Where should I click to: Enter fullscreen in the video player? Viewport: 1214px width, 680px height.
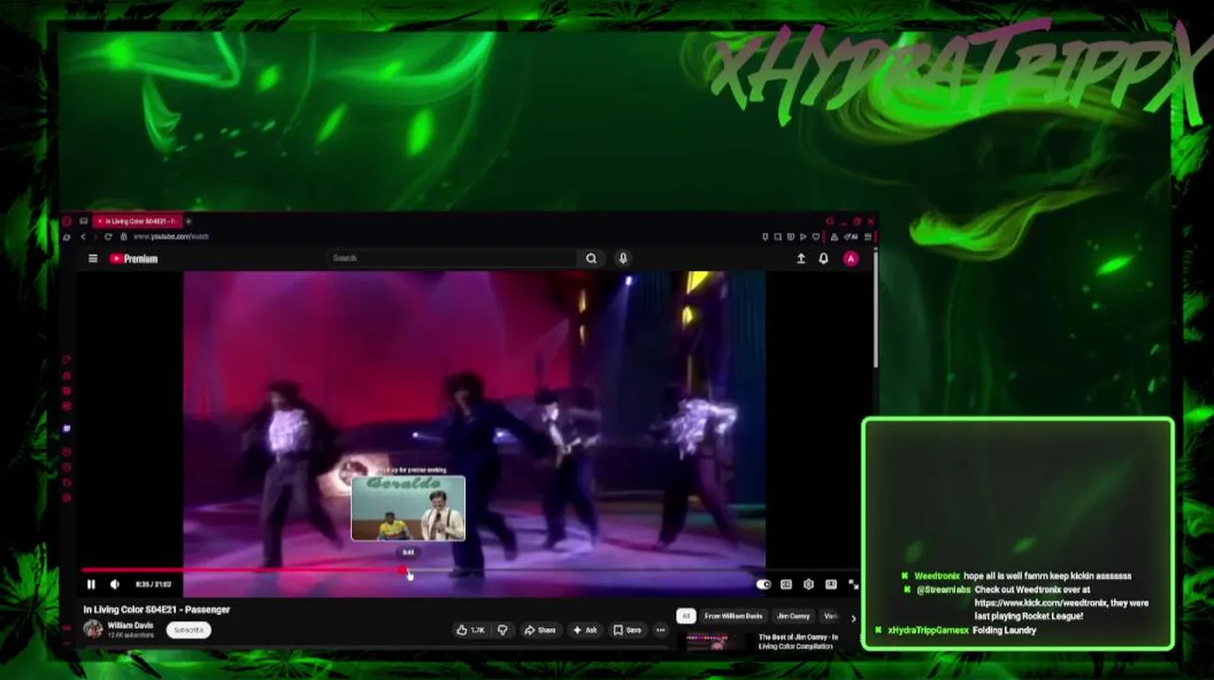tap(853, 585)
